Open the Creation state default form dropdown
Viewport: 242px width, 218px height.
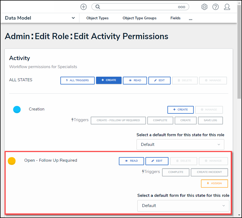pyautogui.click(x=180, y=144)
